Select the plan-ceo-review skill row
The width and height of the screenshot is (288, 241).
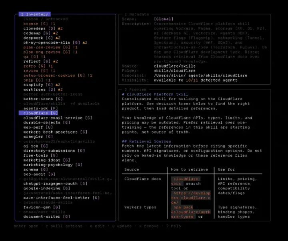(x=50, y=47)
